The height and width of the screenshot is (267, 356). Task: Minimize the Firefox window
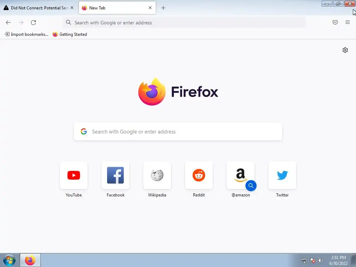pyautogui.click(x=327, y=3)
